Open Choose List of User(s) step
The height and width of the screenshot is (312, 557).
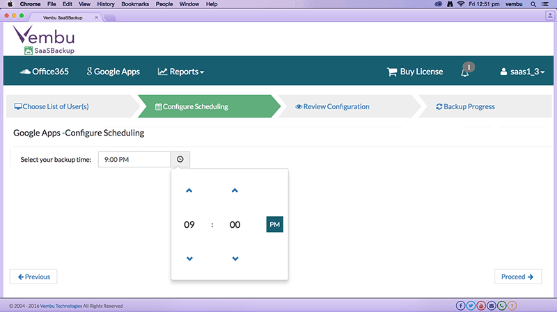[52, 106]
